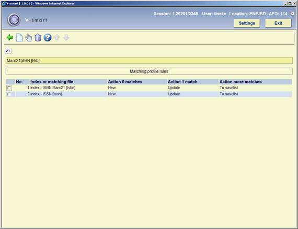Select row Index - ISBN Marc21 [Isbn]
Image resolution: width=298 pixels, height=229 pixels.
tap(149, 88)
